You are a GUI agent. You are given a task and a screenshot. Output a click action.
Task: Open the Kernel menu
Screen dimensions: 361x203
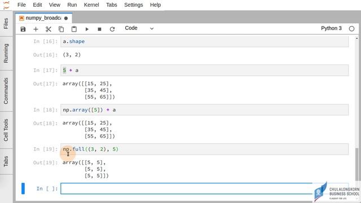point(91,5)
